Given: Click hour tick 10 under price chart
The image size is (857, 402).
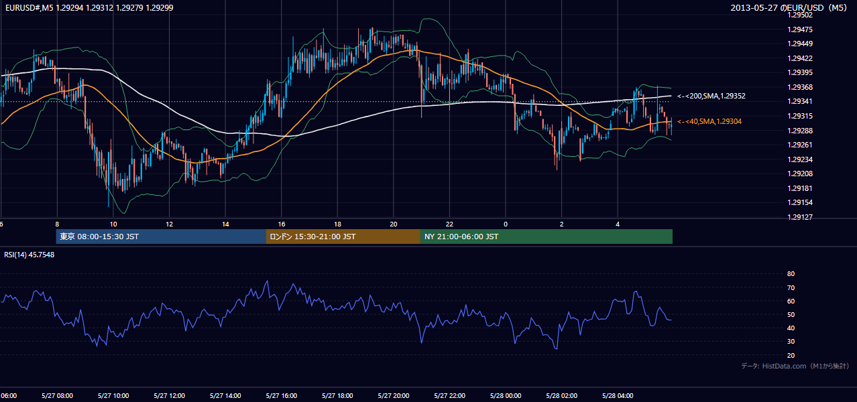Looking at the screenshot, I should click(113, 224).
